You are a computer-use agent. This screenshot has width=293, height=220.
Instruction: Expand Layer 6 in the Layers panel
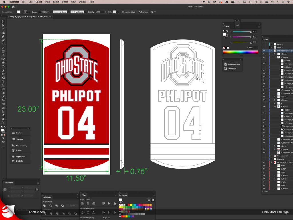click(271, 44)
